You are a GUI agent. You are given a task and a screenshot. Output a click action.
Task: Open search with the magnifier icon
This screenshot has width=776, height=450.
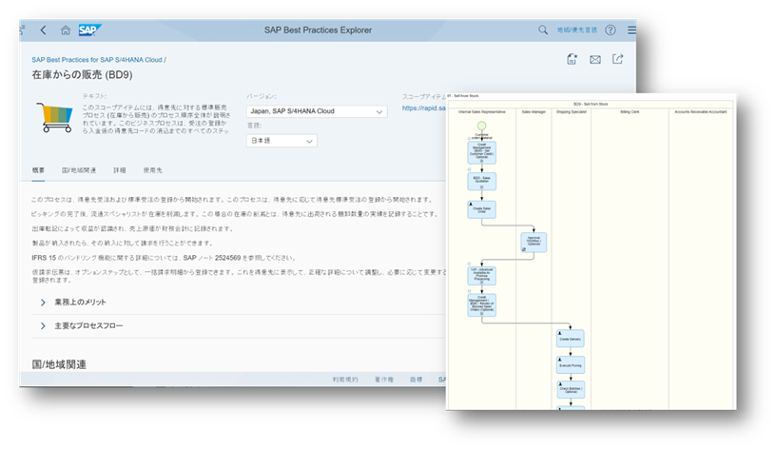pos(543,30)
